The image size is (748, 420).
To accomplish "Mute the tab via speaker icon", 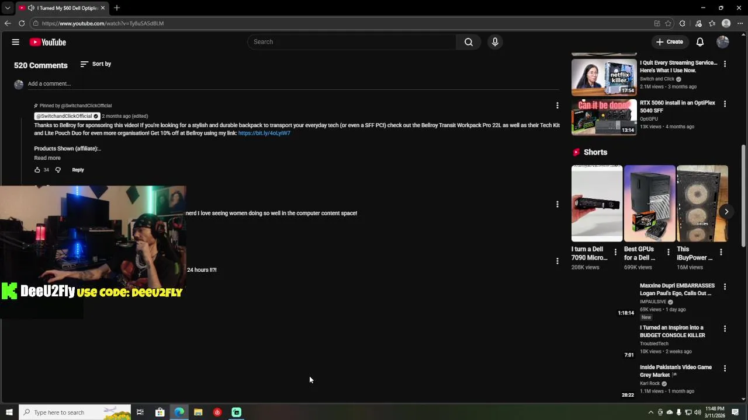I will click(31, 8).
